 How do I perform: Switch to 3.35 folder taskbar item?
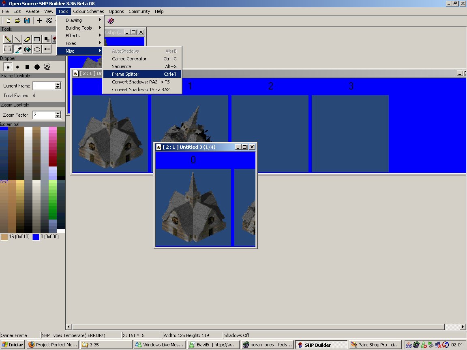[x=106, y=345]
